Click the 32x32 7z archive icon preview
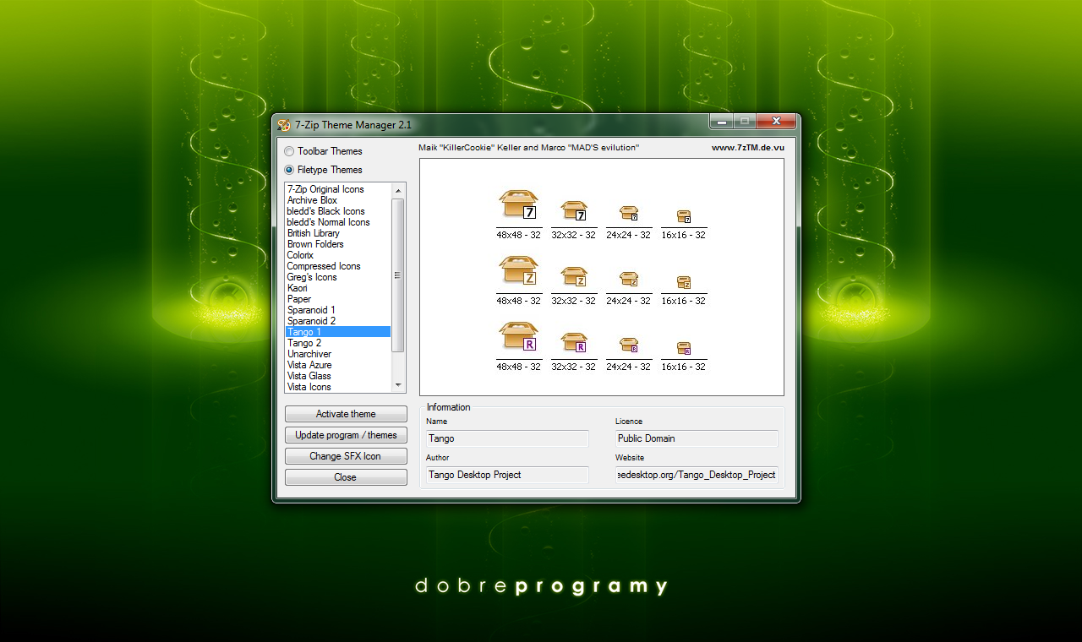Image resolution: width=1082 pixels, height=642 pixels. 574,211
